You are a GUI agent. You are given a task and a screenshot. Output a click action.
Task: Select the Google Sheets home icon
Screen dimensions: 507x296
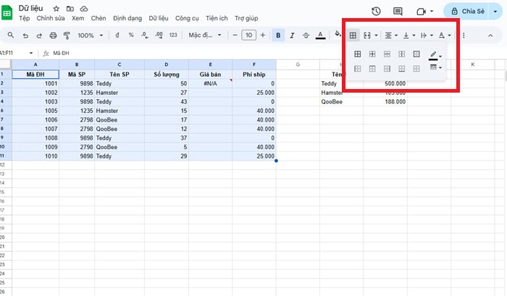(7, 13)
